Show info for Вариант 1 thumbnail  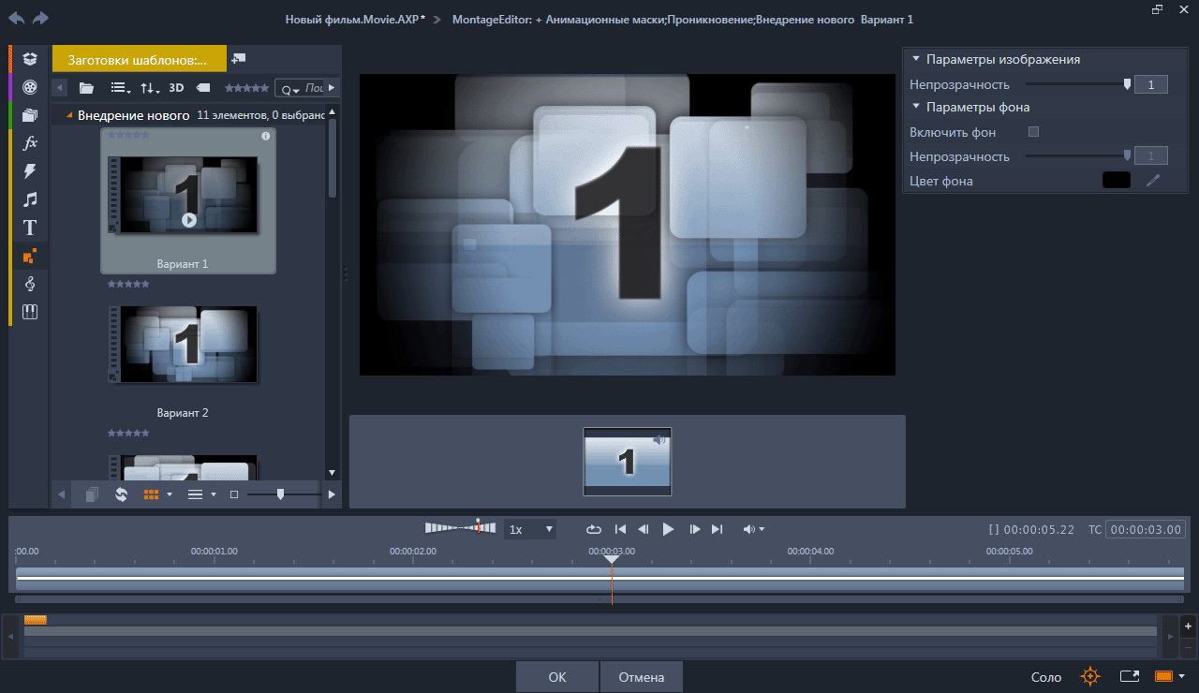tap(265, 137)
